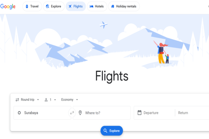Click the bed icon on the Hotels tab
Viewport: 209px width, 139px height.
pos(91,6)
